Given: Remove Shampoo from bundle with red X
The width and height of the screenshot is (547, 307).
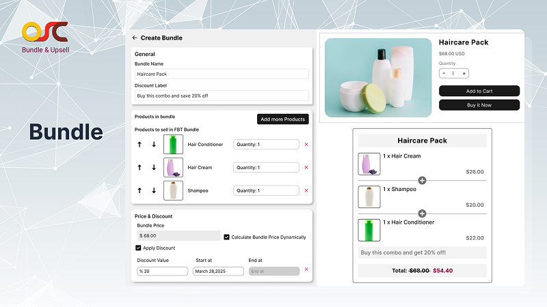Looking at the screenshot, I should tap(306, 190).
